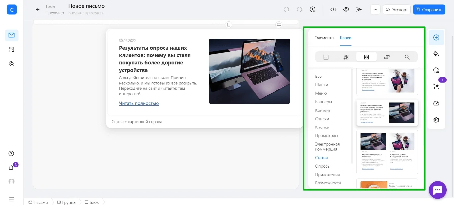Screen dimensions: 454x205
Task: Select the two-article block thumbnail
Action: tap(387, 152)
